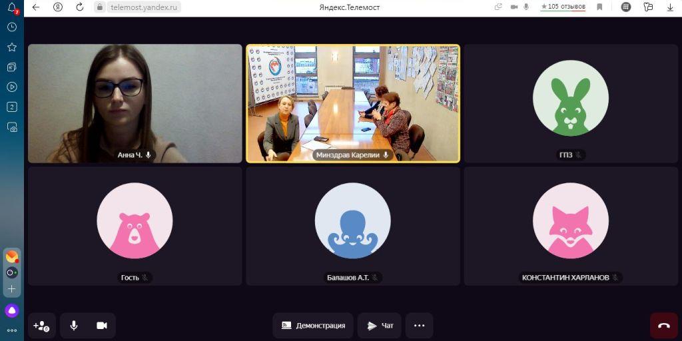The image size is (682, 341).
Task: Click the Балашов А.Т. octopus avatar
Action: [352, 220]
